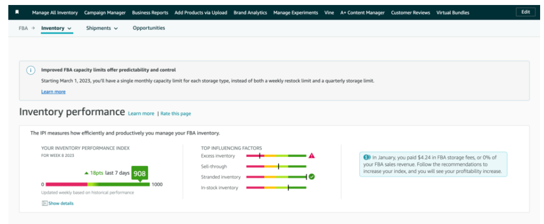Click the 'FOR WEEK 8 2023' text
The height and width of the screenshot is (224, 544).
tap(58, 155)
